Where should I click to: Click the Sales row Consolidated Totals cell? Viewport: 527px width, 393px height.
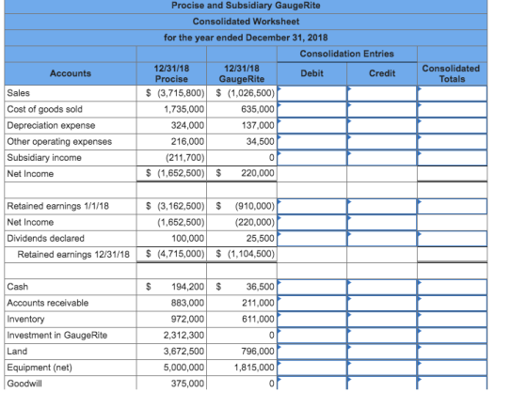click(x=453, y=93)
